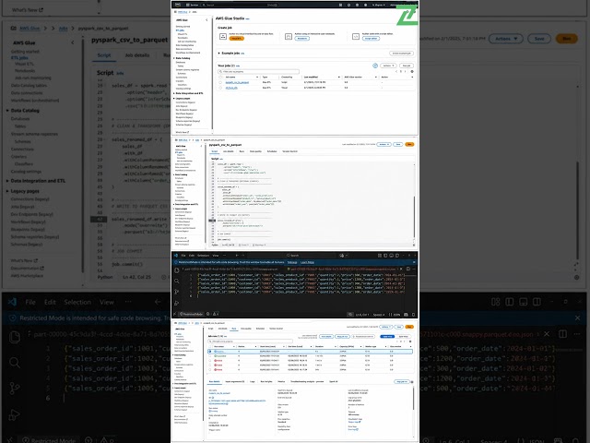Toggle the select-all checkbox in the job runs header
The width and height of the screenshot is (590, 443).
click(210, 347)
